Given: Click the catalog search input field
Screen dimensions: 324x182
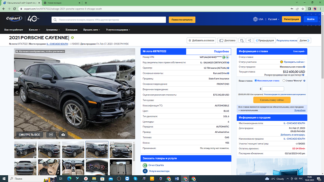Looking at the screenshot, I should pos(109,20).
